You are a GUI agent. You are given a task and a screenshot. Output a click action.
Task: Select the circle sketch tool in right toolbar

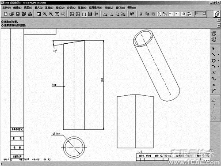click(x=213, y=60)
